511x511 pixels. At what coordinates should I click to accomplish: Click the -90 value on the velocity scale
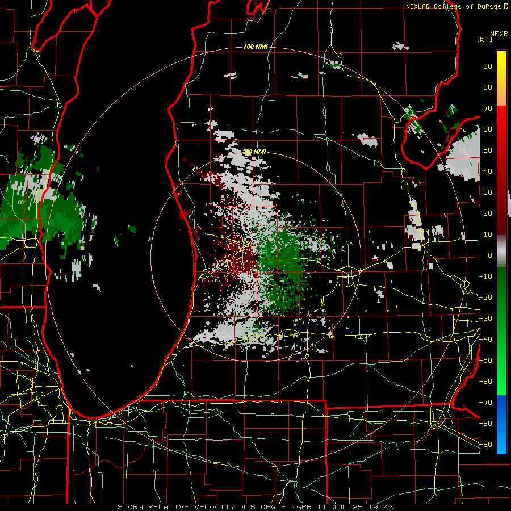point(485,445)
